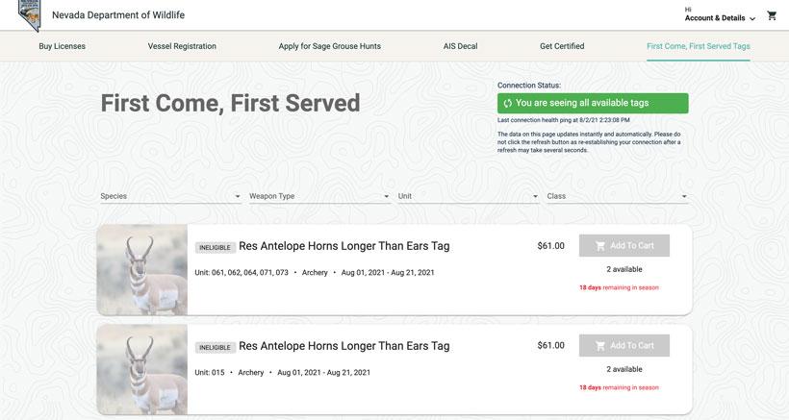Open the Species filter dropdown

coord(170,197)
